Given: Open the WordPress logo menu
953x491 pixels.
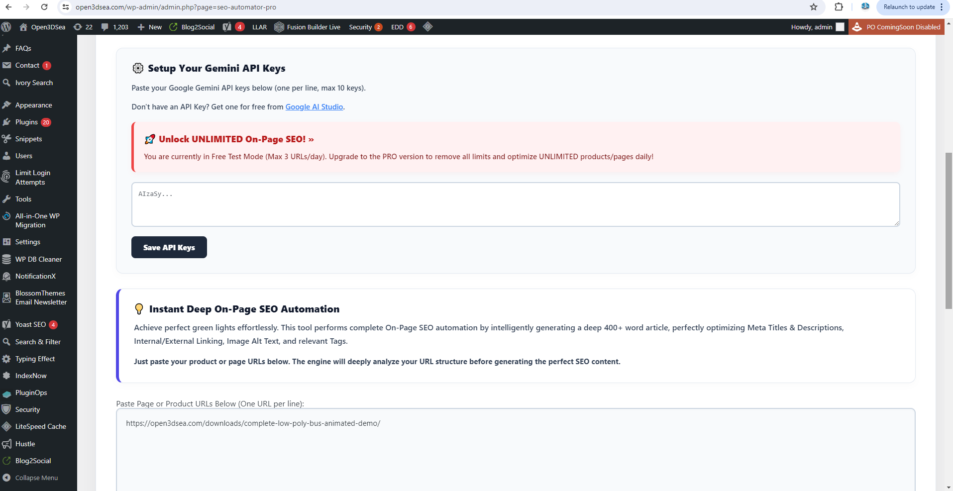Looking at the screenshot, I should coord(6,27).
